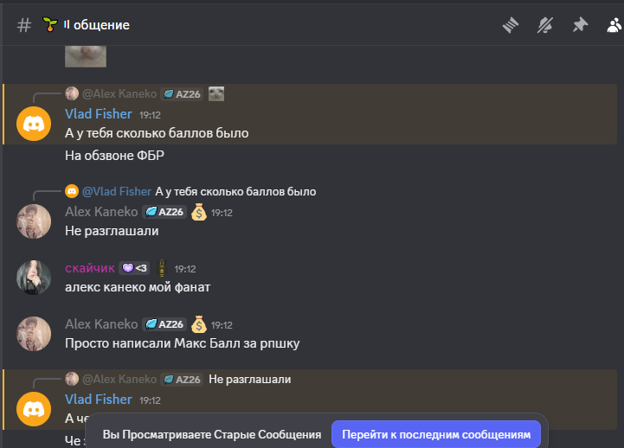
Task: Click the hash channel icon in header
Action: pyautogui.click(x=24, y=25)
